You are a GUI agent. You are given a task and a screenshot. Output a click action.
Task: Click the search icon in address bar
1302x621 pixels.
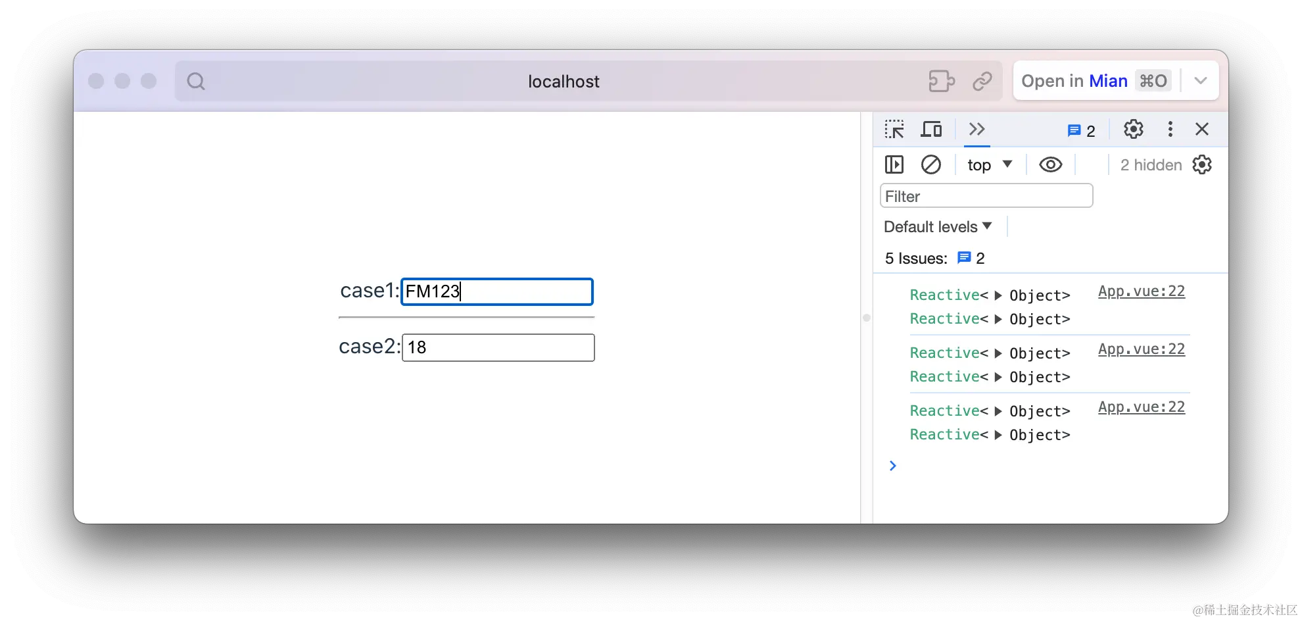click(x=196, y=81)
